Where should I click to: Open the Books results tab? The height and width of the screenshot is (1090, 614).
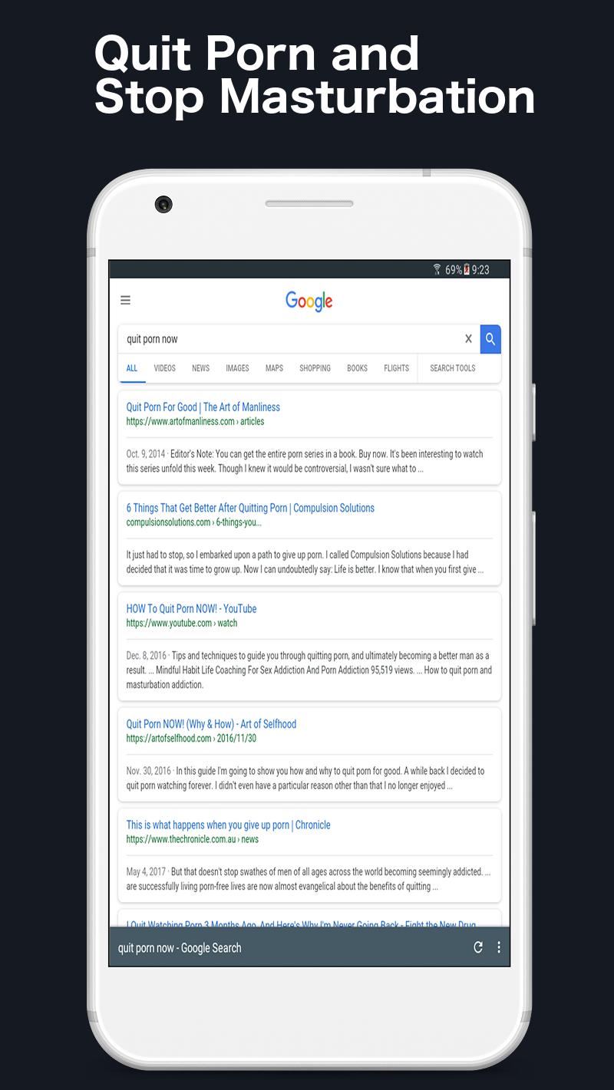pos(357,368)
